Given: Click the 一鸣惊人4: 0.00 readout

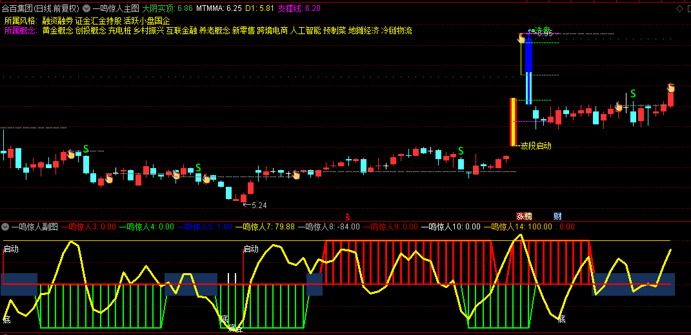Looking at the screenshot, I should click(146, 227).
